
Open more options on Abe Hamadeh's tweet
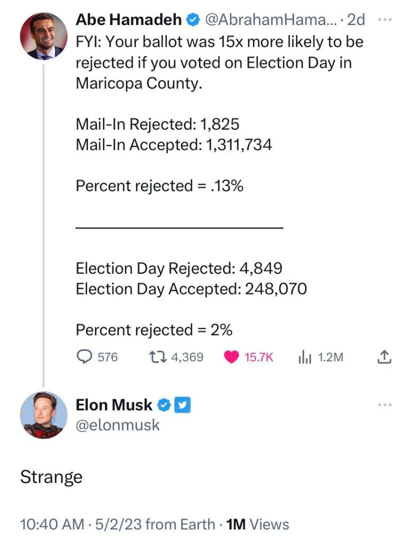point(385,20)
